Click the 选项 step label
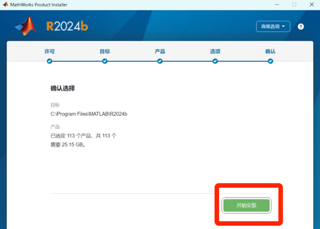 [215, 51]
